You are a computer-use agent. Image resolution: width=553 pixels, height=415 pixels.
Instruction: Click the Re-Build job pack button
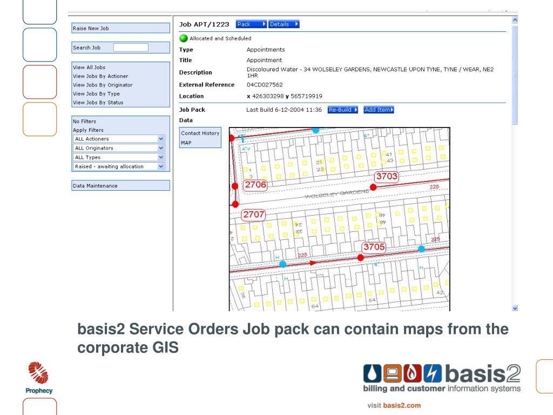point(342,110)
